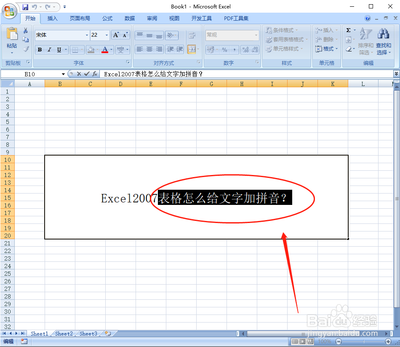Increase font size with the large A

[x=116, y=35]
